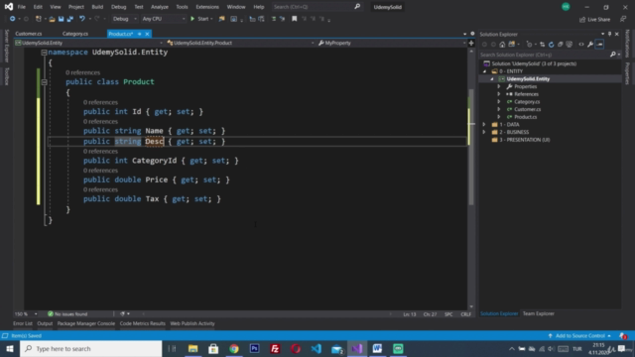
Task: Switch to the Customer.cs tab
Action: tap(29, 34)
